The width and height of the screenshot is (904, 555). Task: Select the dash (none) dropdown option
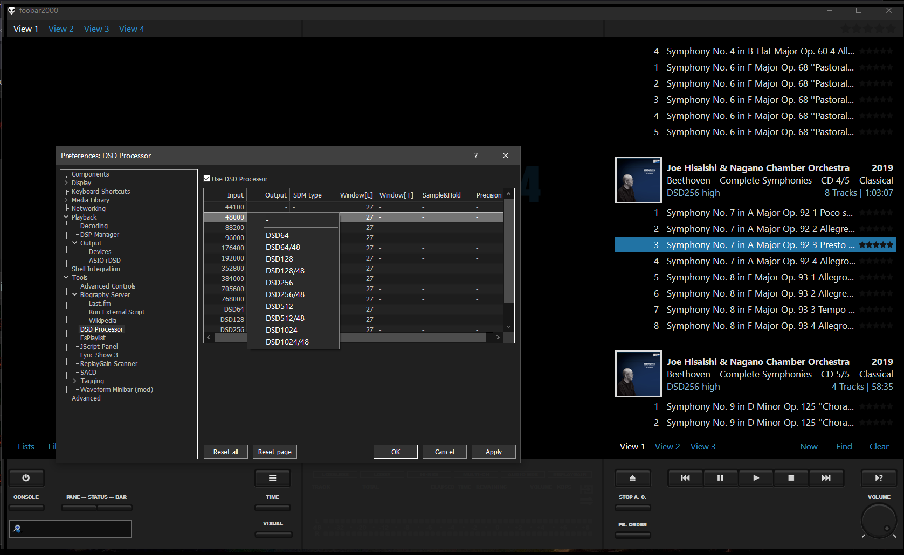click(x=293, y=220)
